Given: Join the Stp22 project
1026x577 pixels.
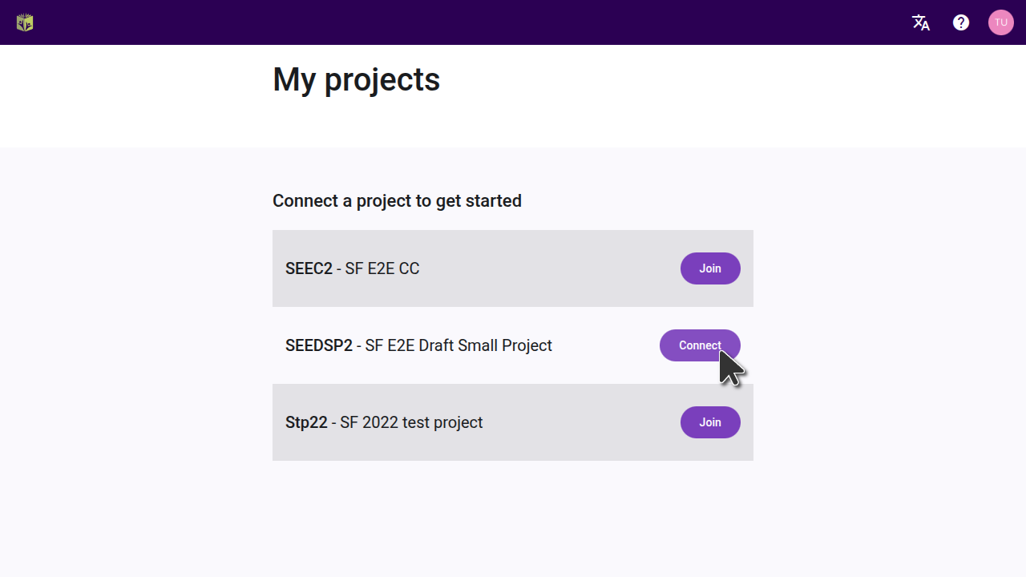Looking at the screenshot, I should (x=710, y=422).
